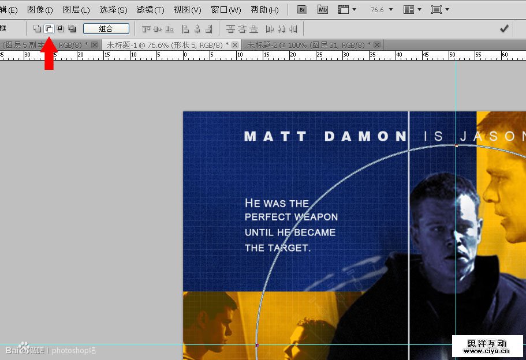Enable subtract from shape area mode
This screenshot has height=360, width=526.
[x=49, y=29]
